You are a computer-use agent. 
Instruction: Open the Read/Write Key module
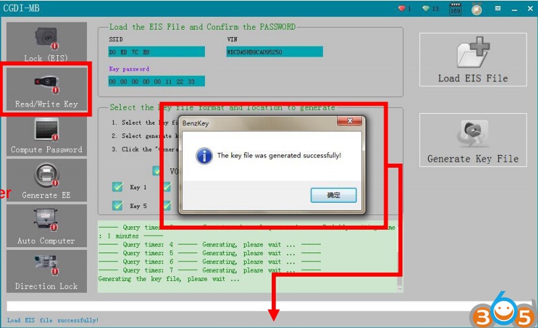[x=47, y=88]
